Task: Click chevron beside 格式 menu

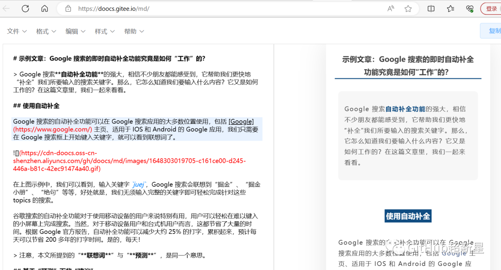Action: 54,31
